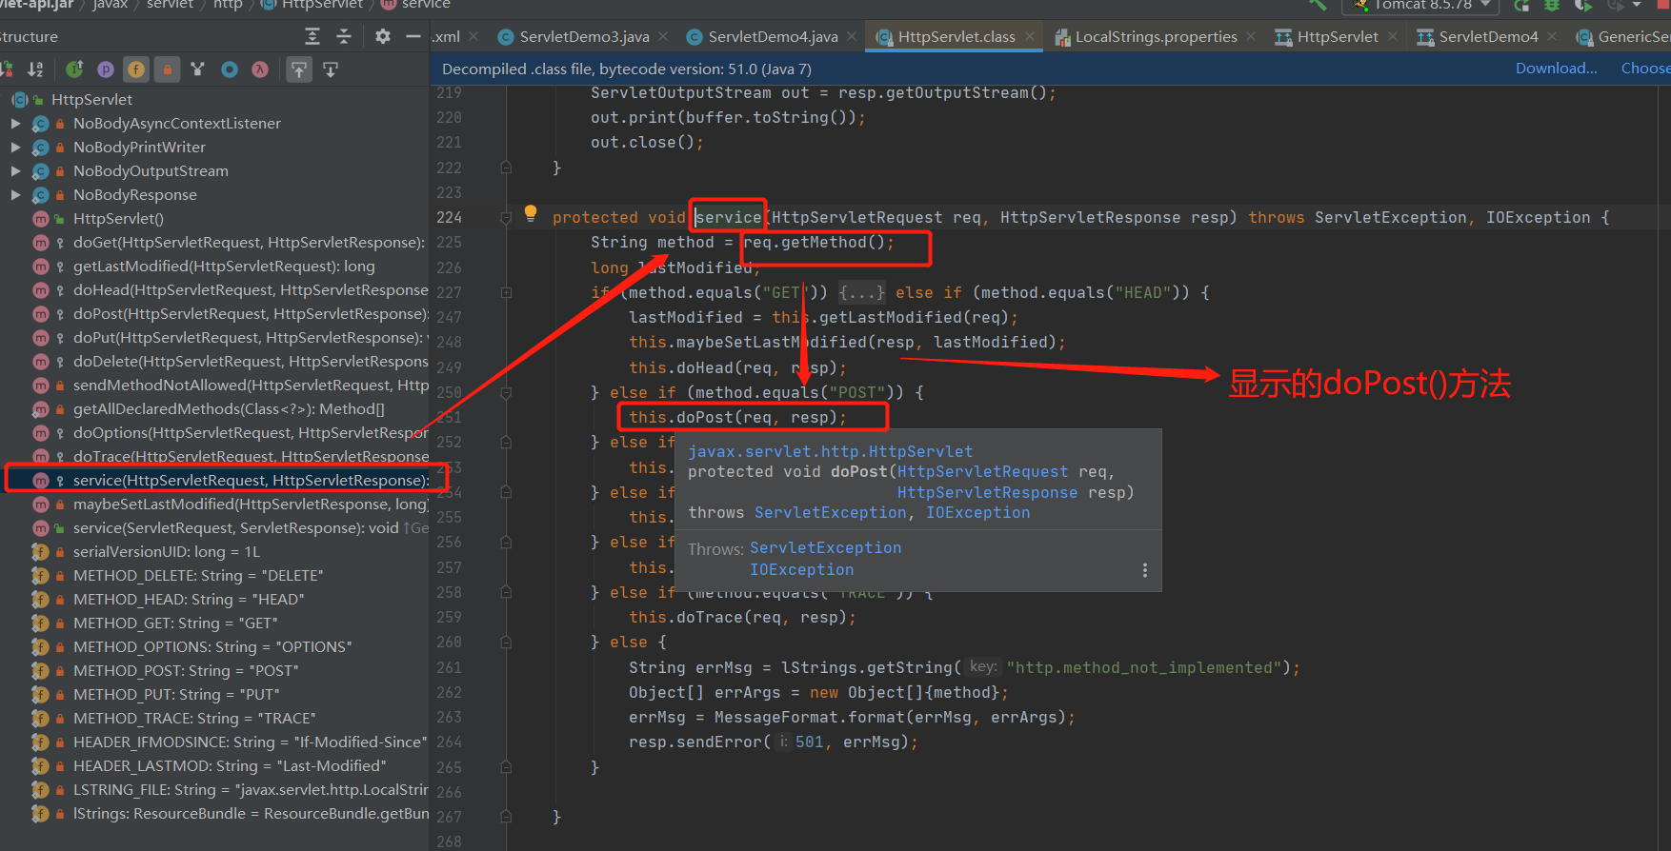Switch to ServletDemo3.java tab
The width and height of the screenshot is (1671, 851).
coord(584,36)
